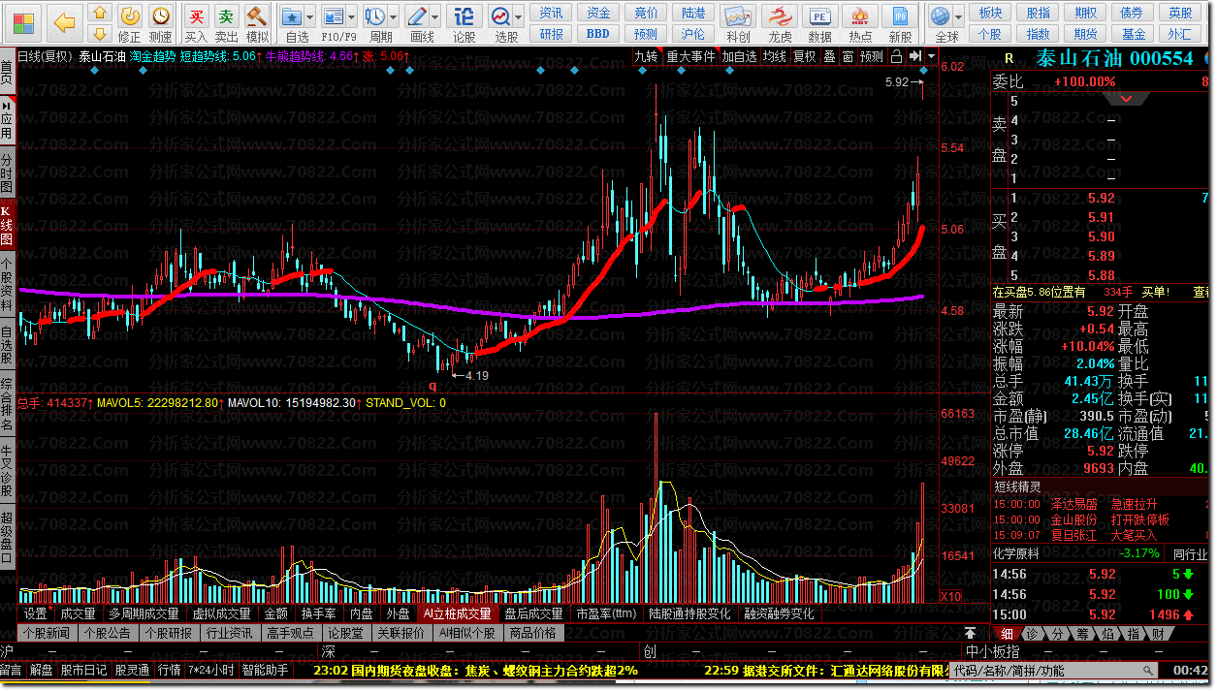Switch to the 换手率 turnover rate tab

tap(318, 613)
